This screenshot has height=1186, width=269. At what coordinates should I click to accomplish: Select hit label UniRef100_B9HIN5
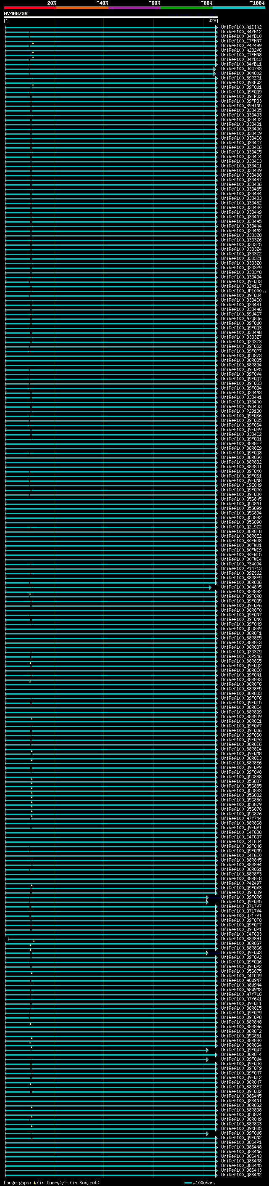click(x=241, y=106)
